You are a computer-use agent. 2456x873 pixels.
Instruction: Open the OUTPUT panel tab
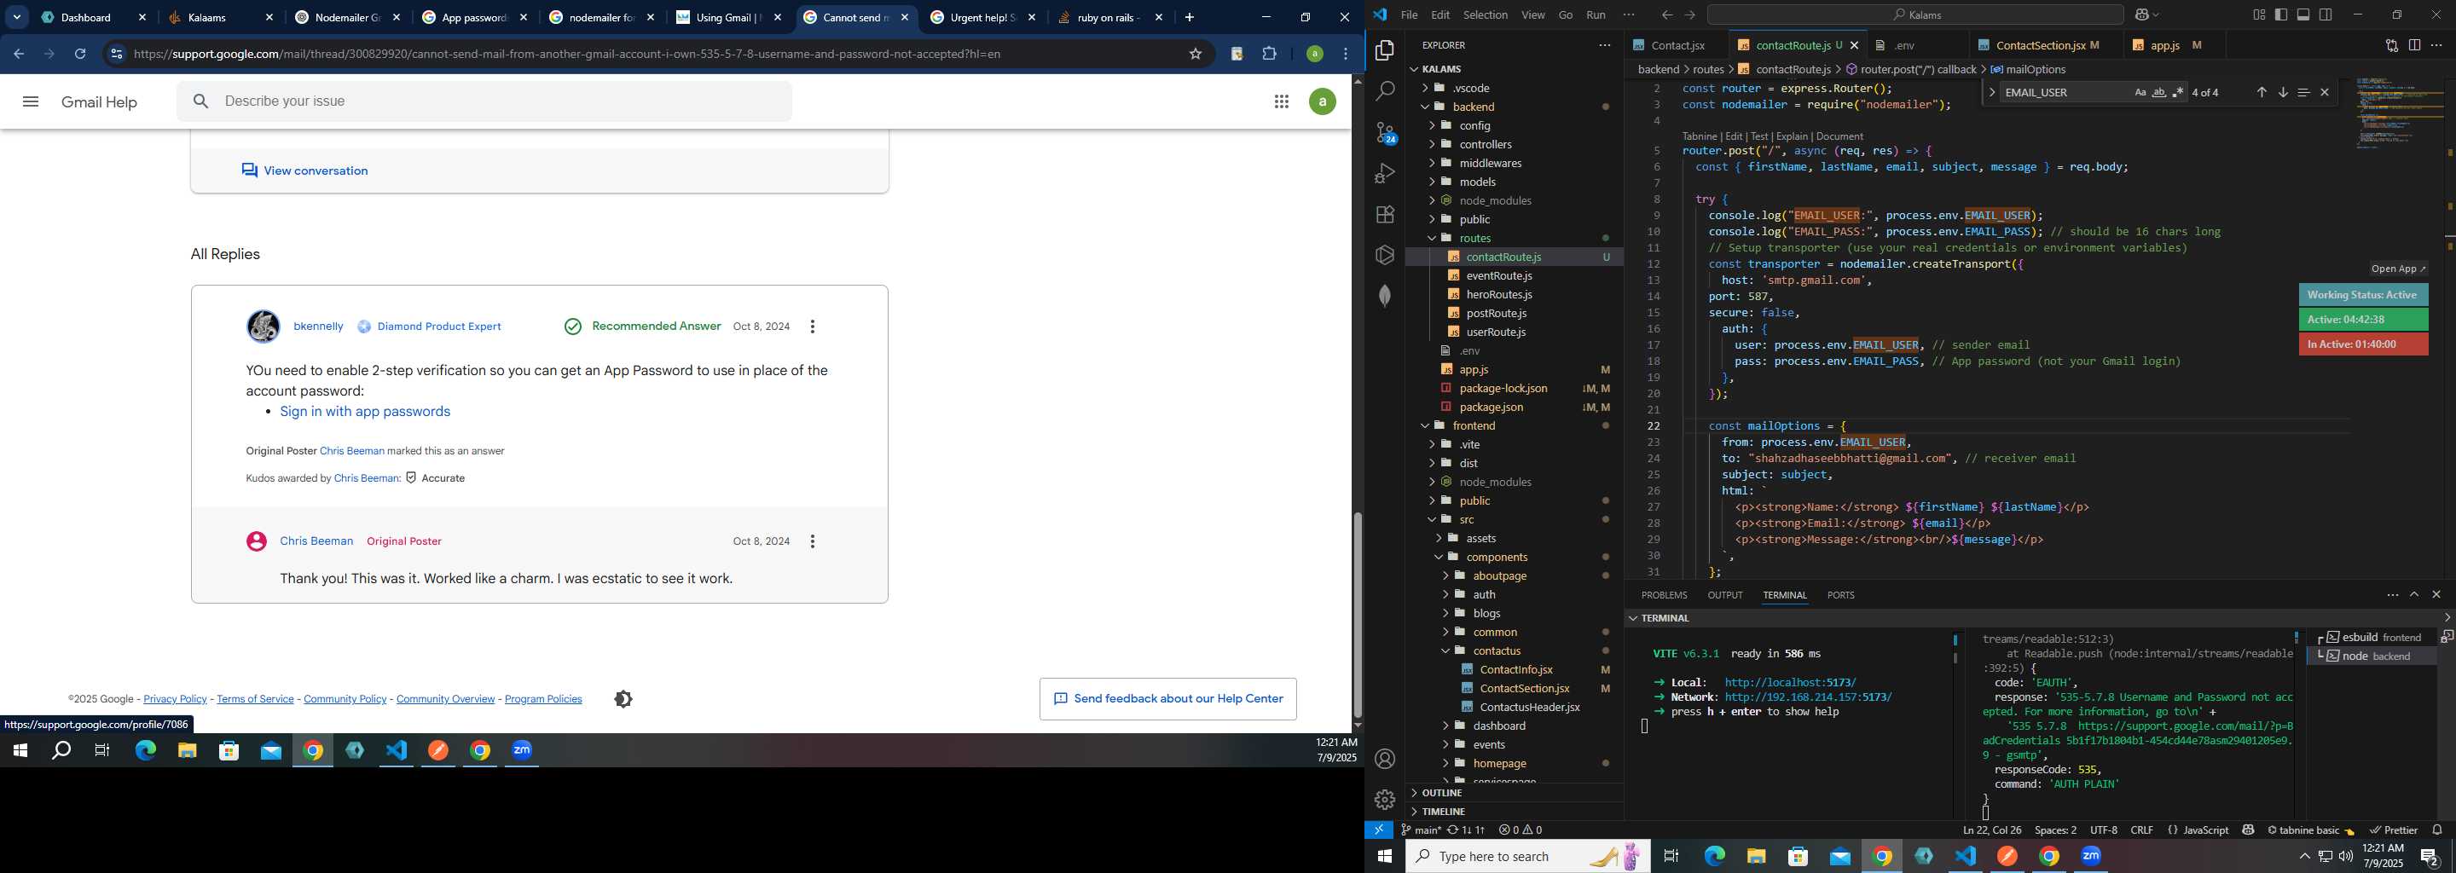[x=1724, y=596]
